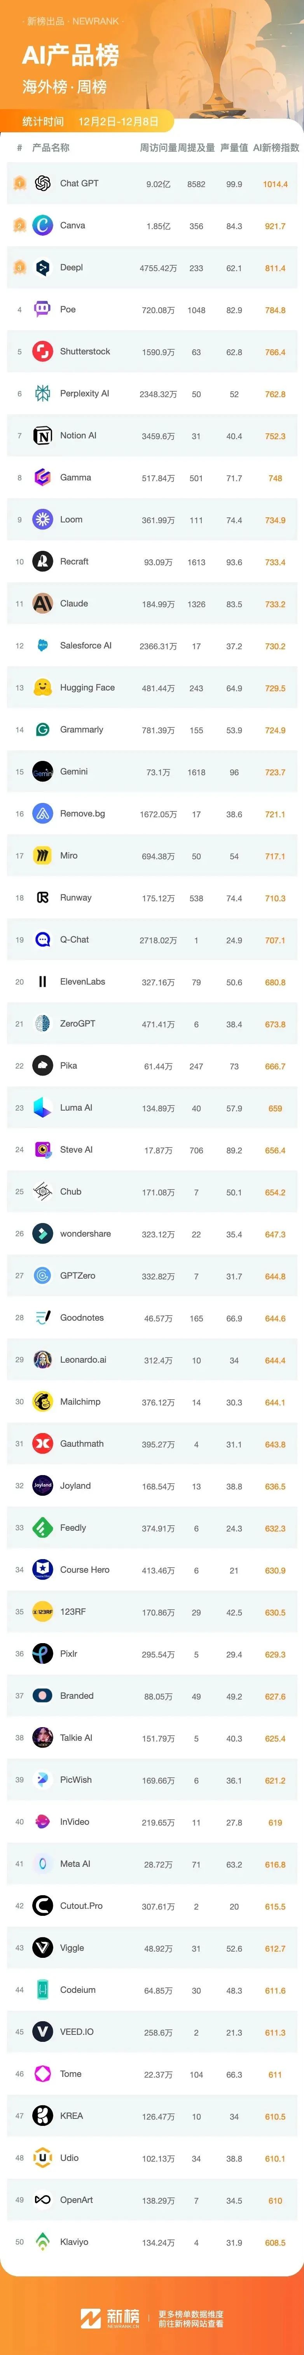This screenshot has height=2355, width=304.
Task: Click the ElevenLabs logo icon
Action: coord(42,983)
